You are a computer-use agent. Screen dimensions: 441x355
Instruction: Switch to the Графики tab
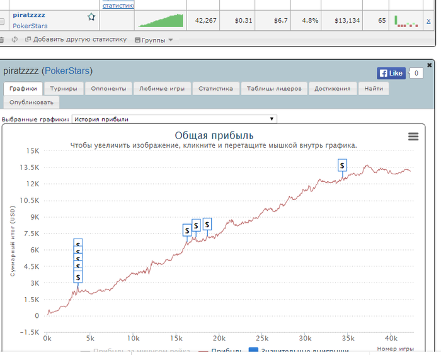click(x=23, y=89)
